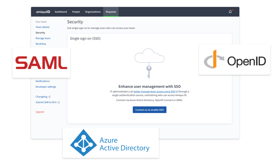Click Contact us to enable SSO
276x161 pixels.
pyautogui.click(x=149, y=110)
